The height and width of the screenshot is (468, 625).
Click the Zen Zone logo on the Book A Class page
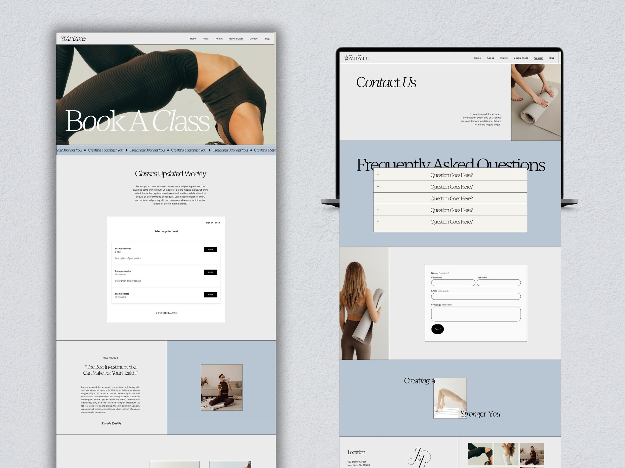74,39
